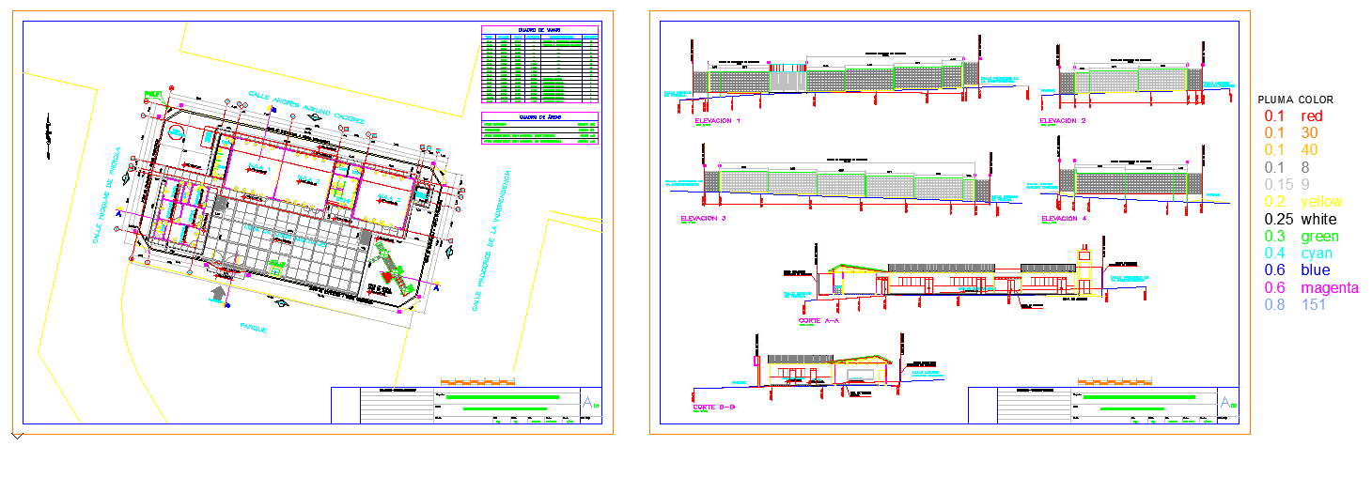Click the PLUMA COLOR legend heading

point(1295,99)
